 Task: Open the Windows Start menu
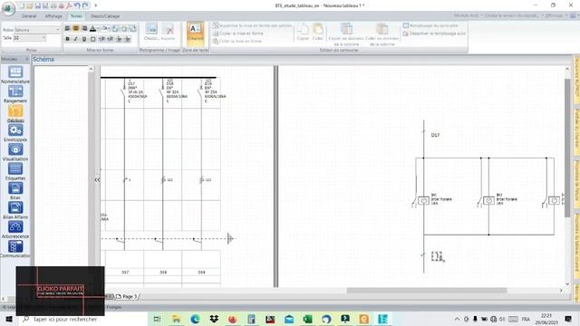pyautogui.click(x=9, y=319)
